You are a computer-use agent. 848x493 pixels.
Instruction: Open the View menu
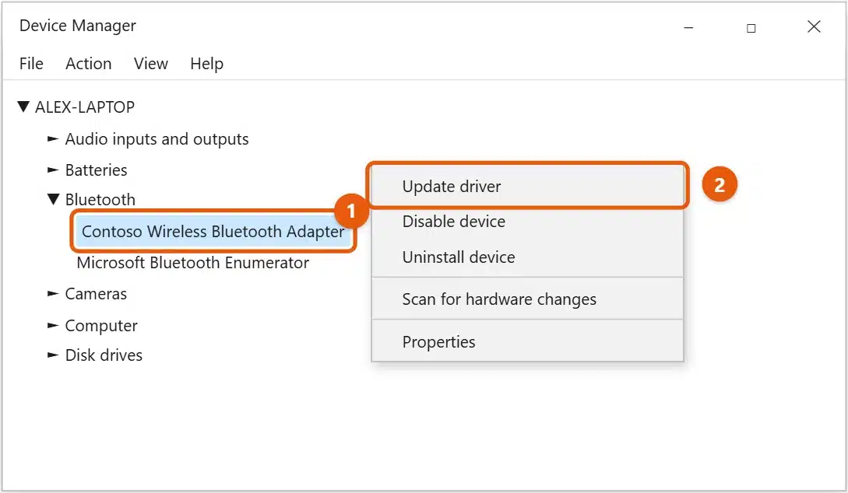point(151,64)
